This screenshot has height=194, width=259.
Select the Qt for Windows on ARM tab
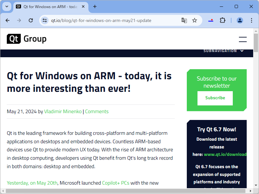click(51, 7)
